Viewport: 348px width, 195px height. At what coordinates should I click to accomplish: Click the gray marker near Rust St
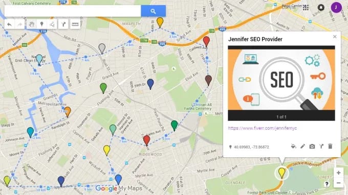[102, 48]
